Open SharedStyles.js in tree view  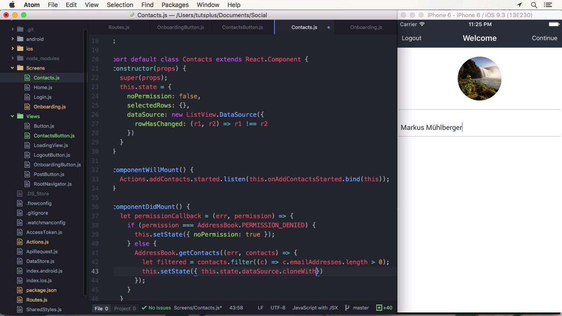click(44, 309)
